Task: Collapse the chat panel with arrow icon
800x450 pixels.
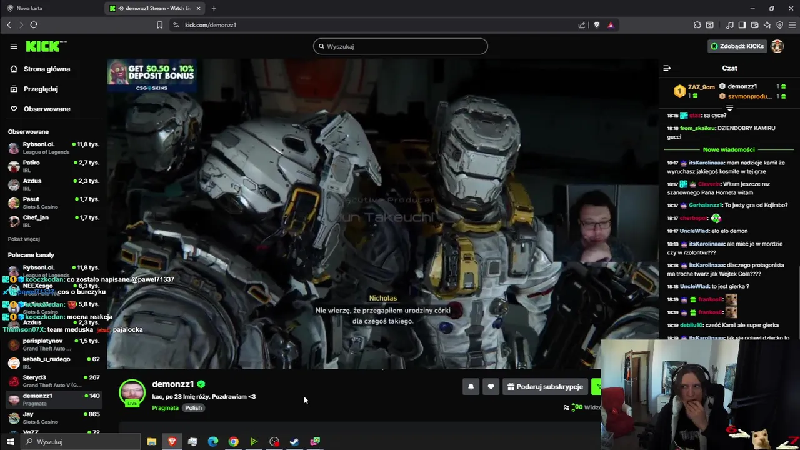Action: [x=667, y=68]
